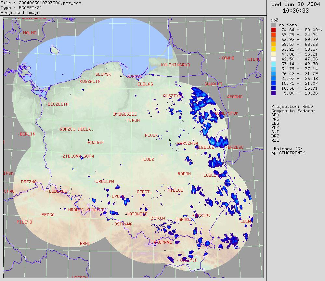Click the orange 63.93 - 69.29 legend swatch

273,39
